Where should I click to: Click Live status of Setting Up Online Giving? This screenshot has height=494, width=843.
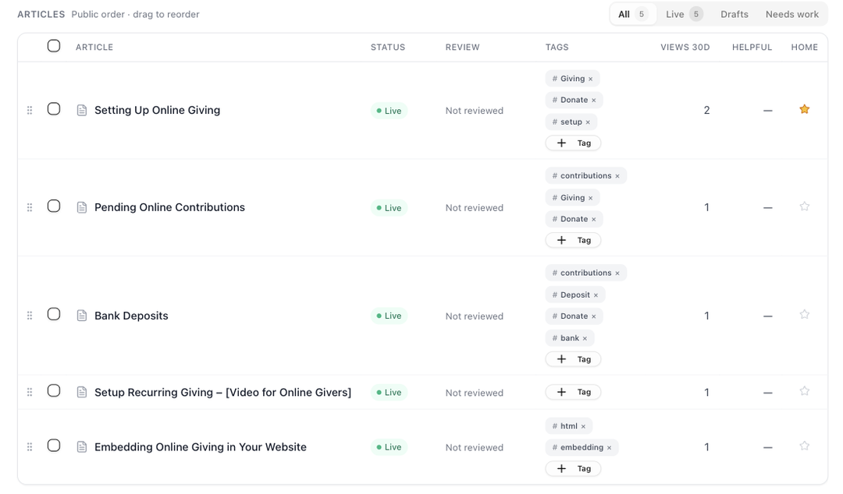[389, 111]
